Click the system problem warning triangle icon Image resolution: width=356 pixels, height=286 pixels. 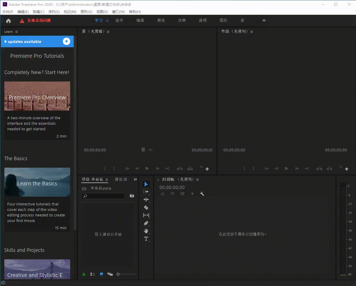[22, 21]
